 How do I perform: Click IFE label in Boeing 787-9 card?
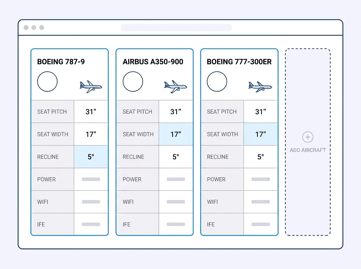(41, 224)
